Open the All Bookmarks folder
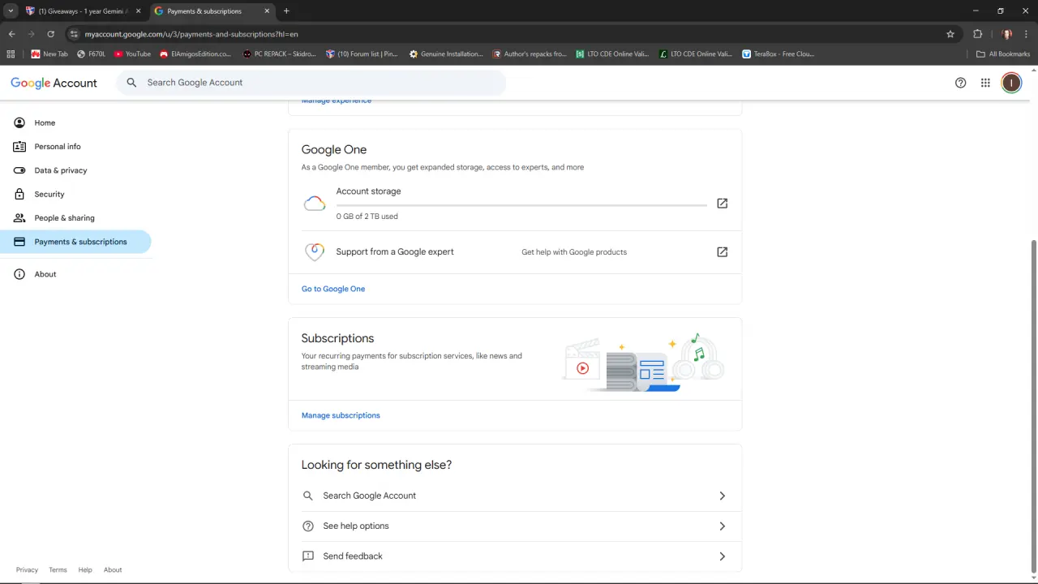1038x584 pixels. [1003, 54]
